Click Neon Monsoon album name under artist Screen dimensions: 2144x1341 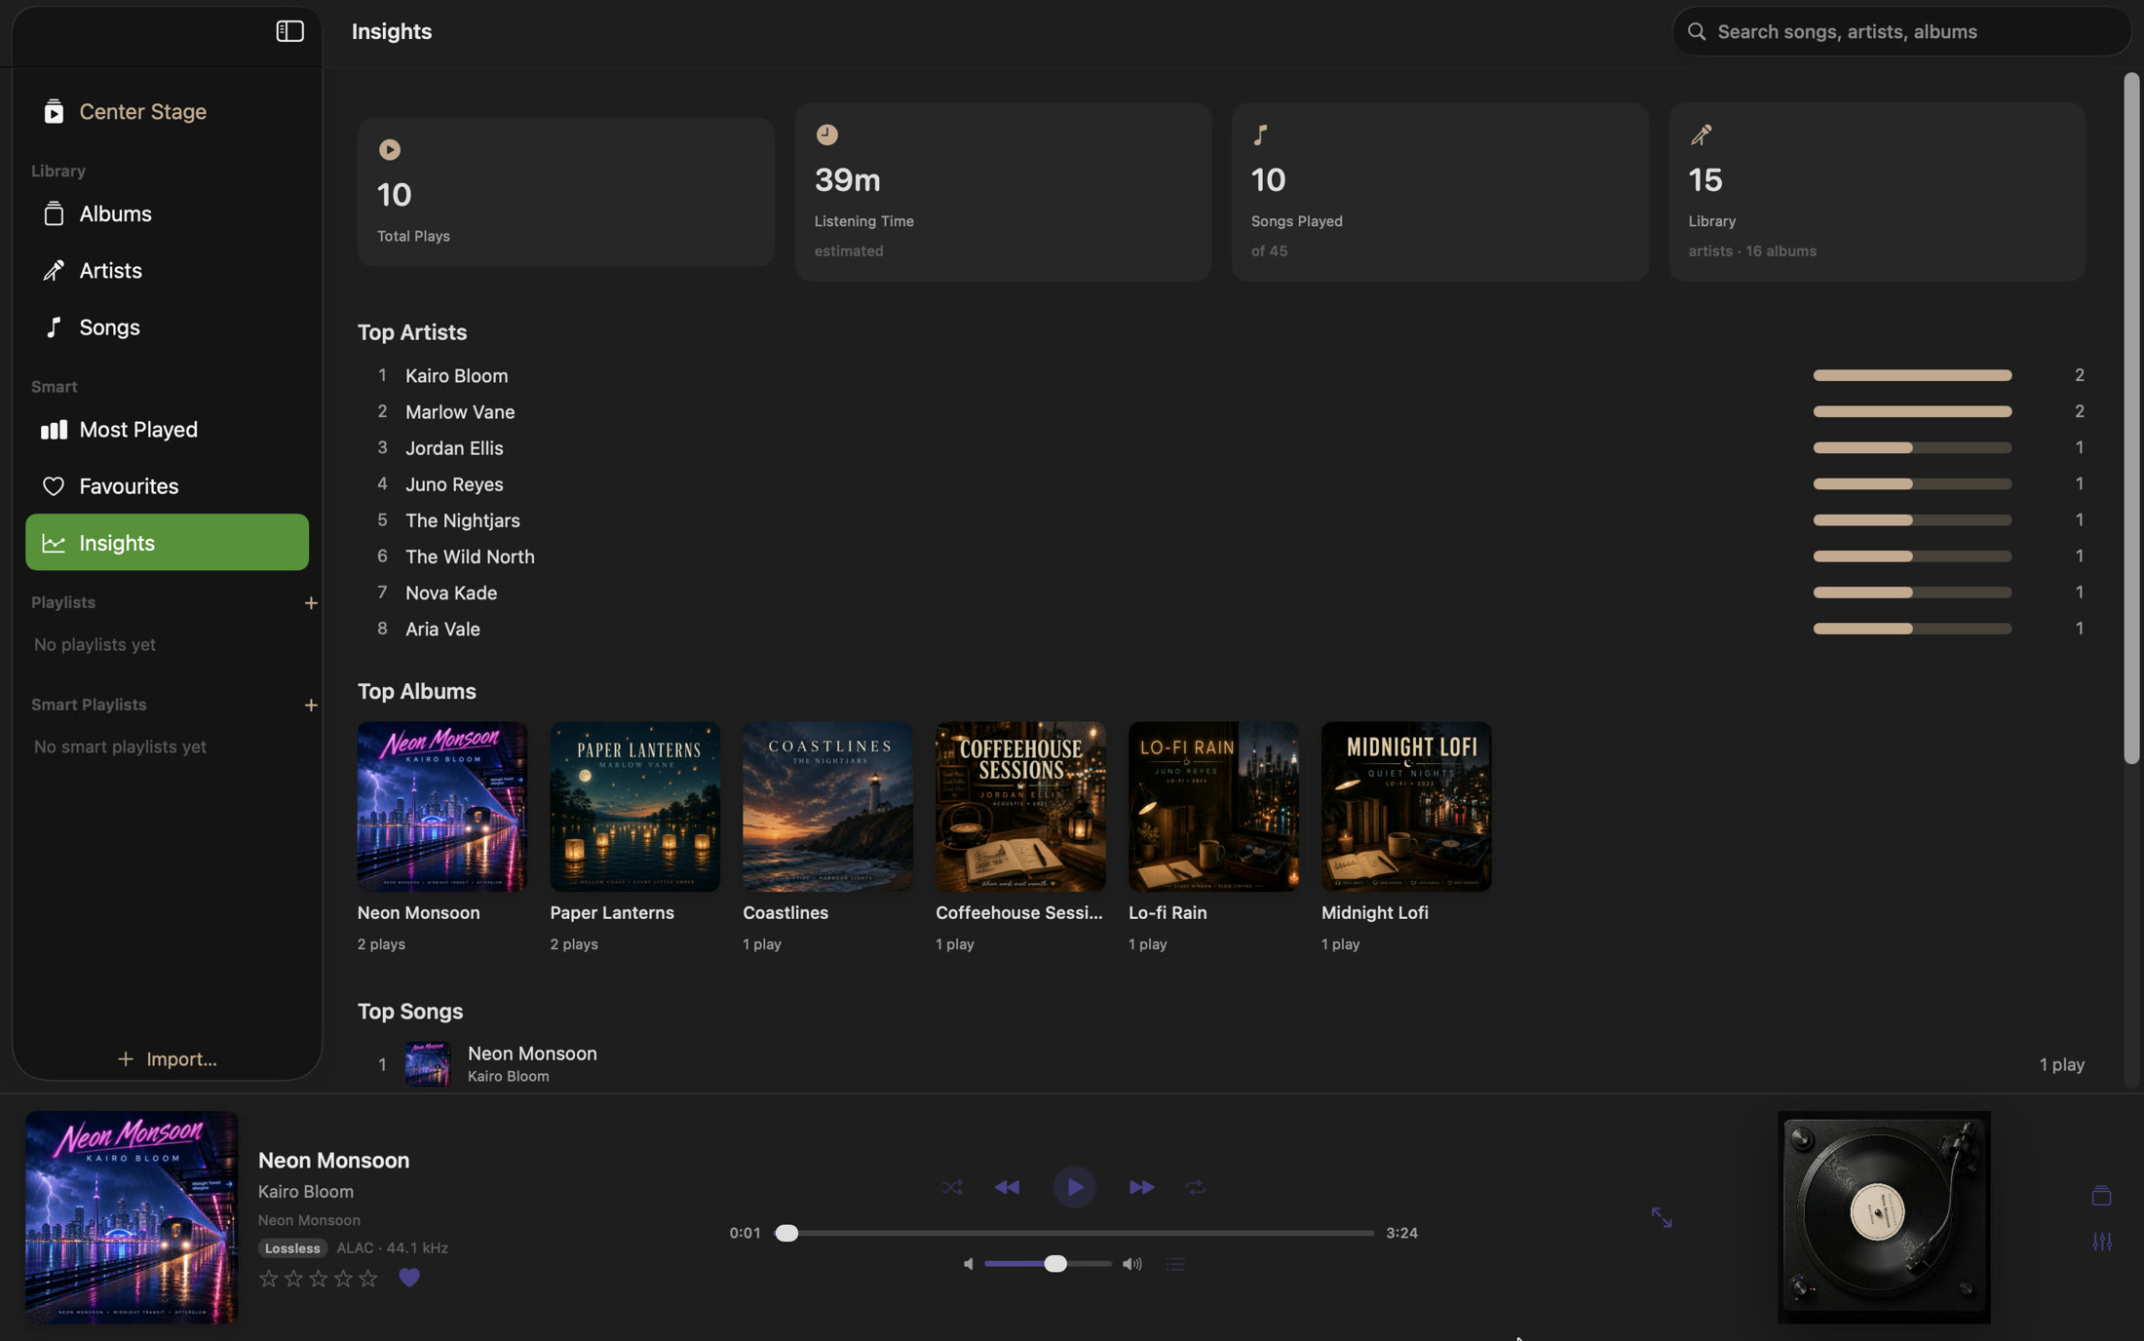[x=309, y=1220]
